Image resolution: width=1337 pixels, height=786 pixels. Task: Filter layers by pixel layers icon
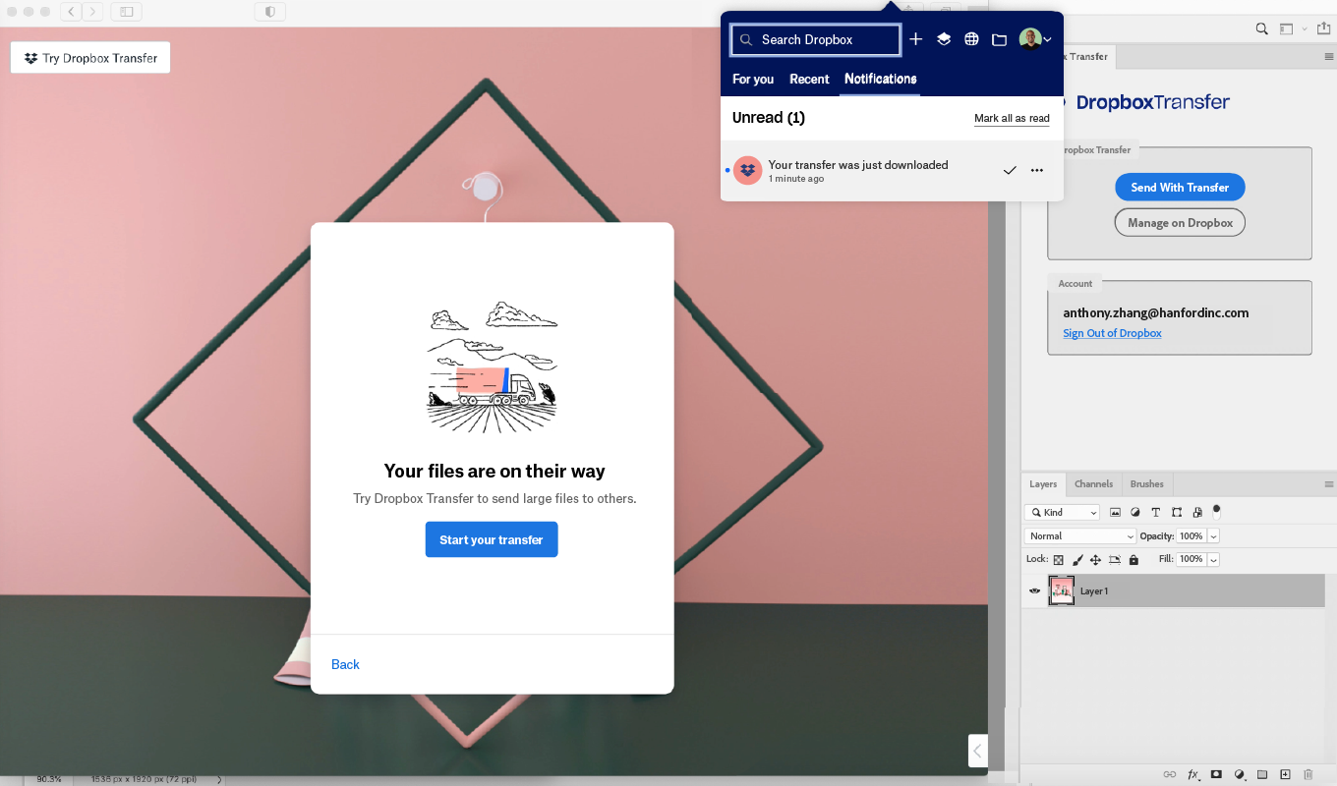click(x=1115, y=512)
